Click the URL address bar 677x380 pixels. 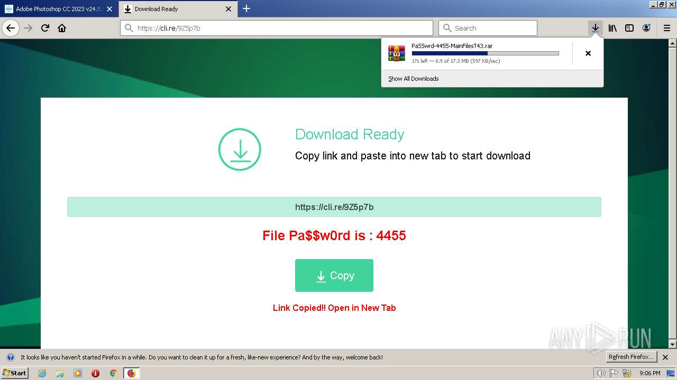[277, 28]
